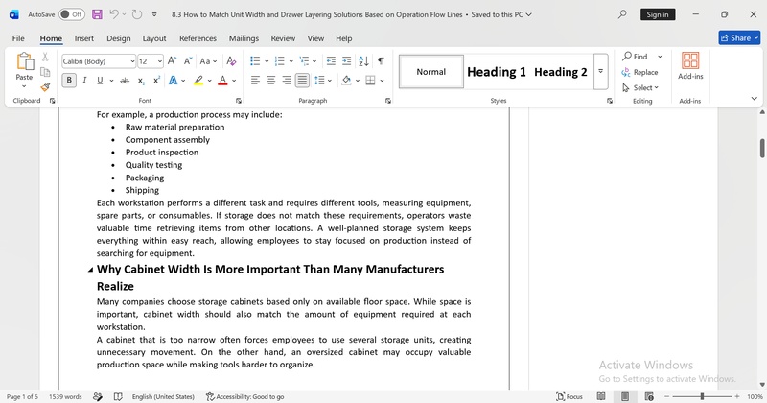Image resolution: width=767 pixels, height=403 pixels.
Task: Clear all formatting icon
Action: coord(231,61)
